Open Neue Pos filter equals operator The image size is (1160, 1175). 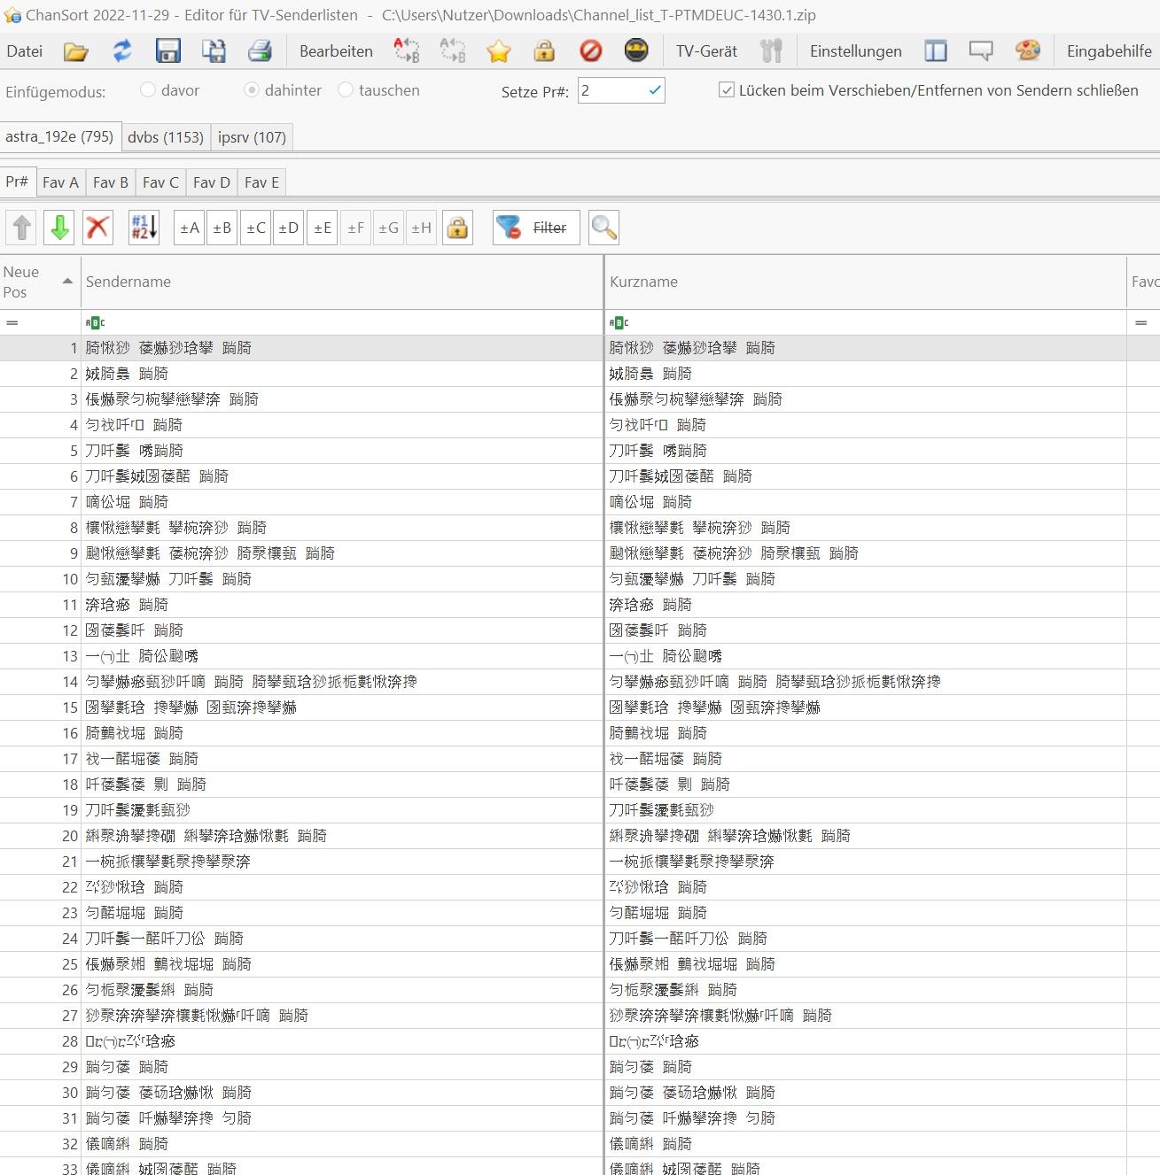pyautogui.click(x=12, y=323)
